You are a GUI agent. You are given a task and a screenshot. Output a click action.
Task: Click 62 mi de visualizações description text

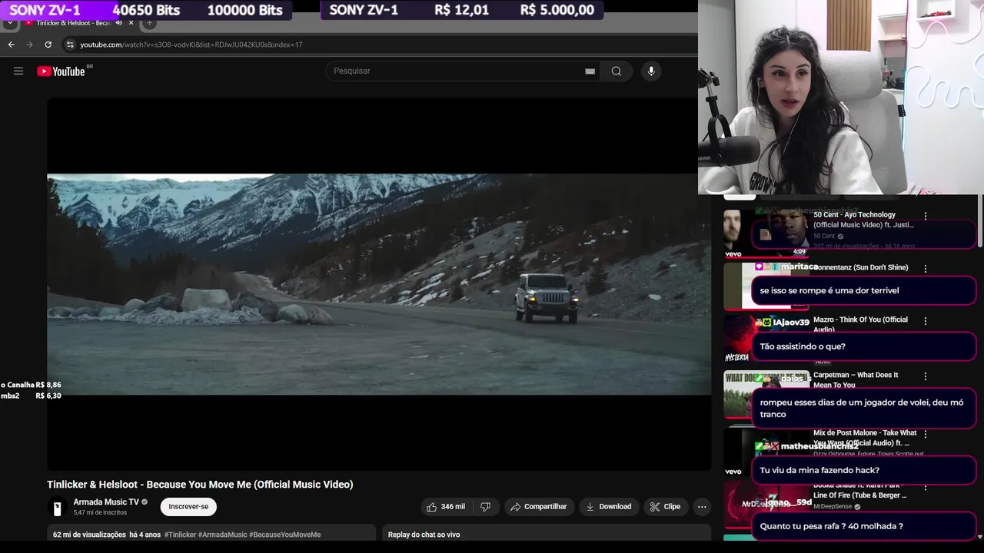pos(89,535)
